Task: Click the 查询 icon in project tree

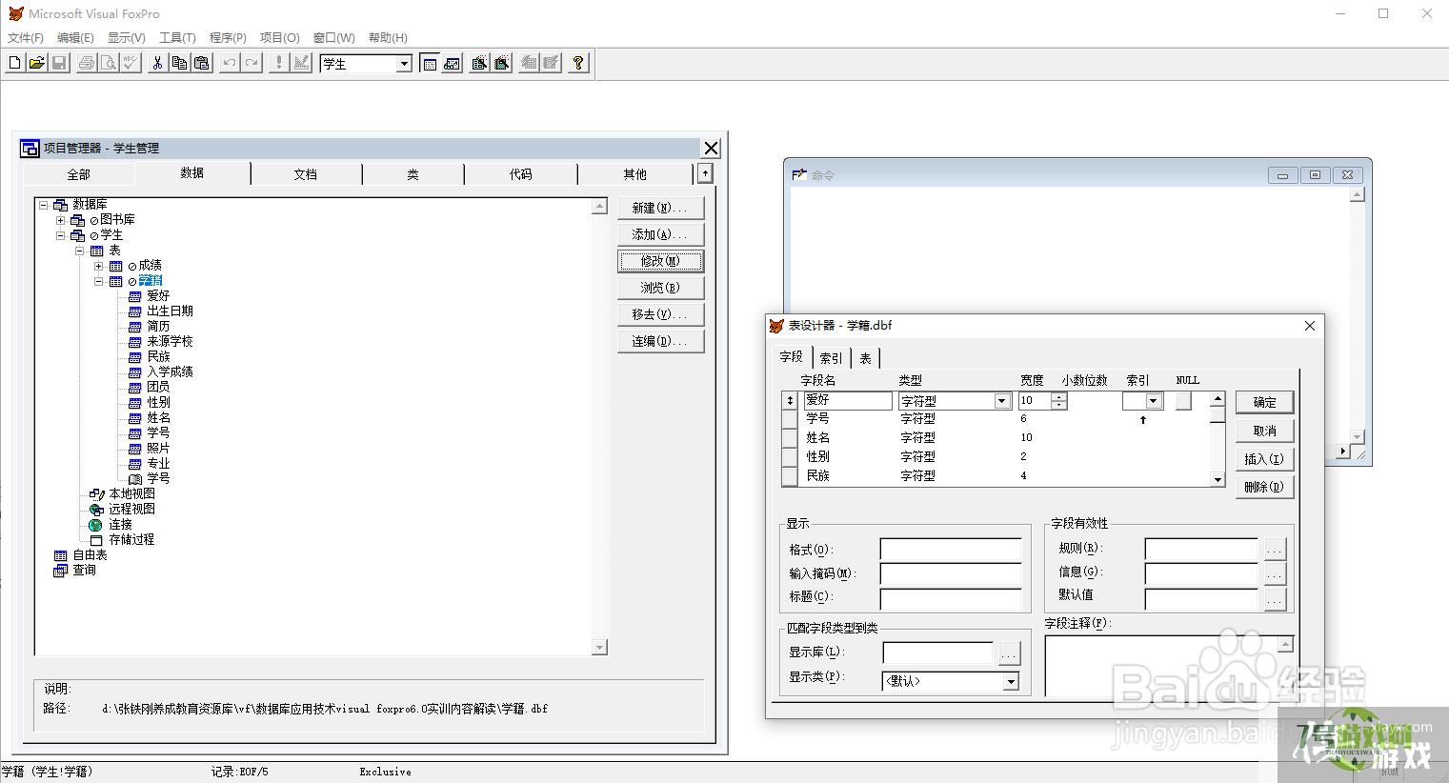Action: (x=61, y=571)
